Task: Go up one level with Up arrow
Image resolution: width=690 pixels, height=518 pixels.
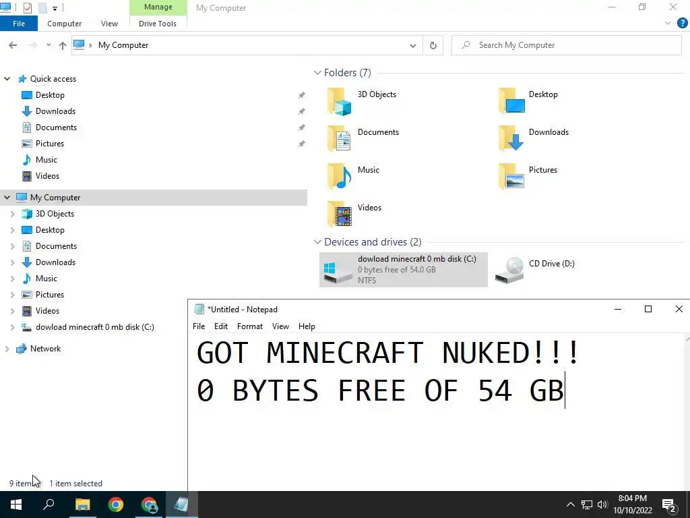Action: pyautogui.click(x=63, y=45)
